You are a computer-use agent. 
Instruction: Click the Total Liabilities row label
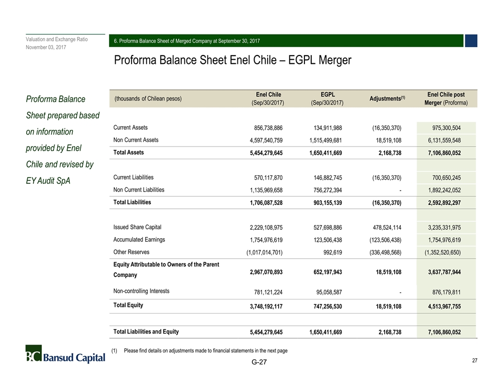coord(132,202)
